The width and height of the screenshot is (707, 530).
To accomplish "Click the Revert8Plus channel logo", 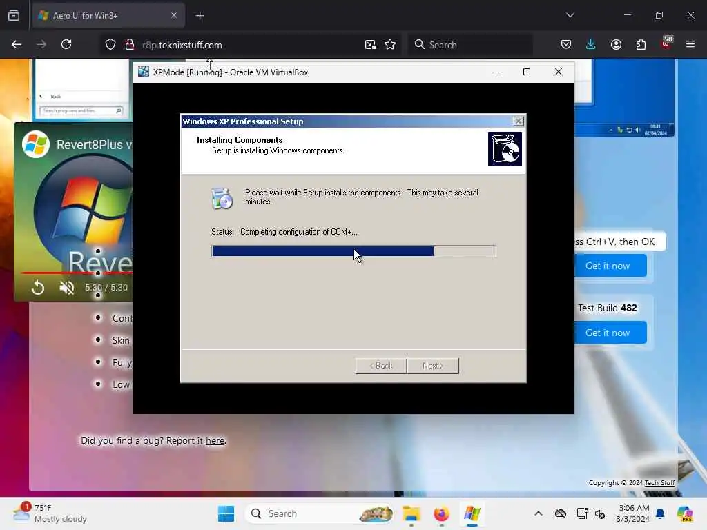I will tap(36, 144).
